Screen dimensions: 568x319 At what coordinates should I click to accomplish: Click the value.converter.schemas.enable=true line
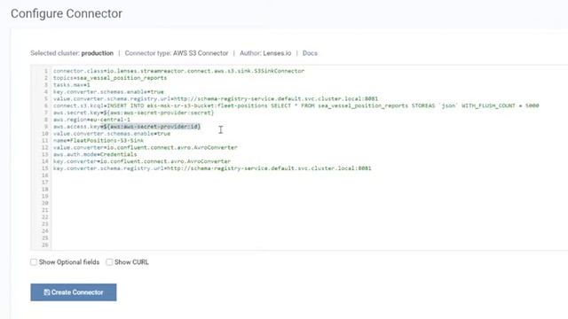(112, 134)
